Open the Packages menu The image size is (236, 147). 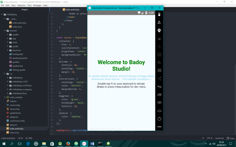tap(37, 5)
